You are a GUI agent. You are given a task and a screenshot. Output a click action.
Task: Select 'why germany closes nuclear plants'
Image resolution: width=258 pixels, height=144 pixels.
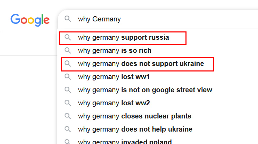click(135, 116)
